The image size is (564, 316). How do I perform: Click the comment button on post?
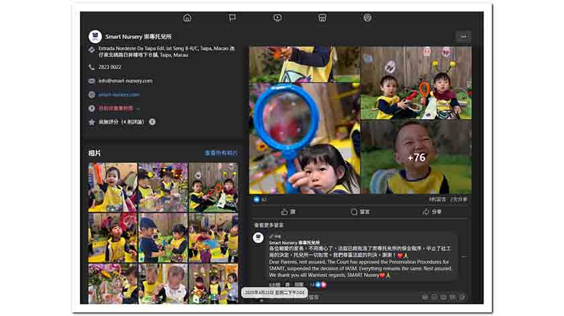(x=360, y=212)
